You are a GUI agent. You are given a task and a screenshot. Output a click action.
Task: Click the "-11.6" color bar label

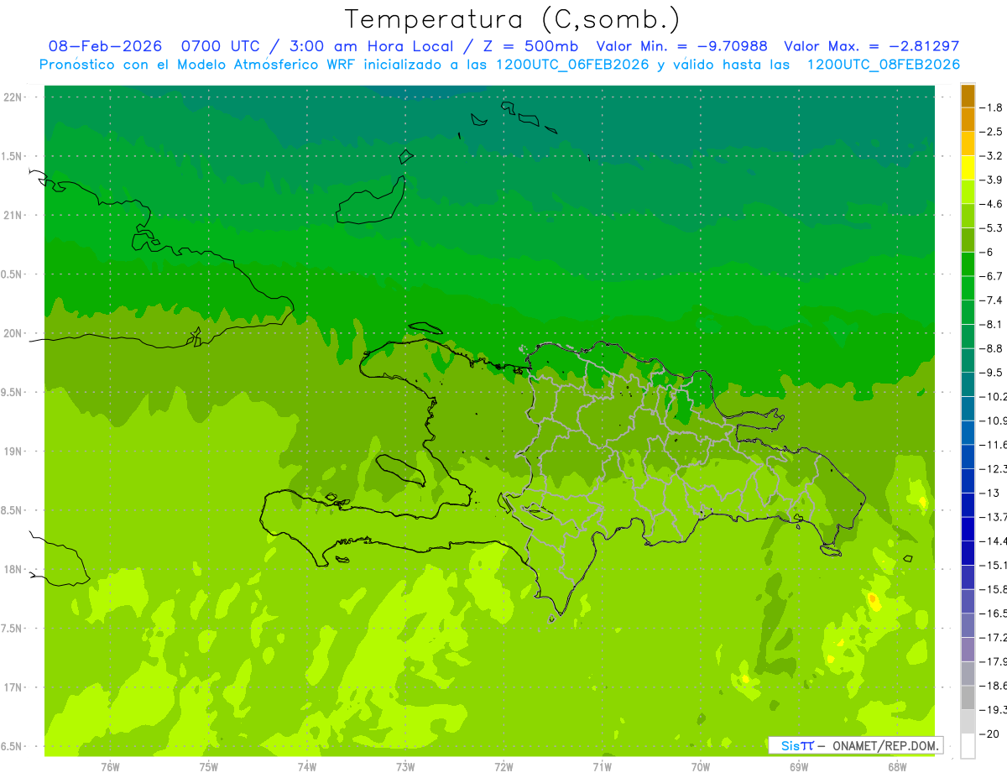point(994,445)
